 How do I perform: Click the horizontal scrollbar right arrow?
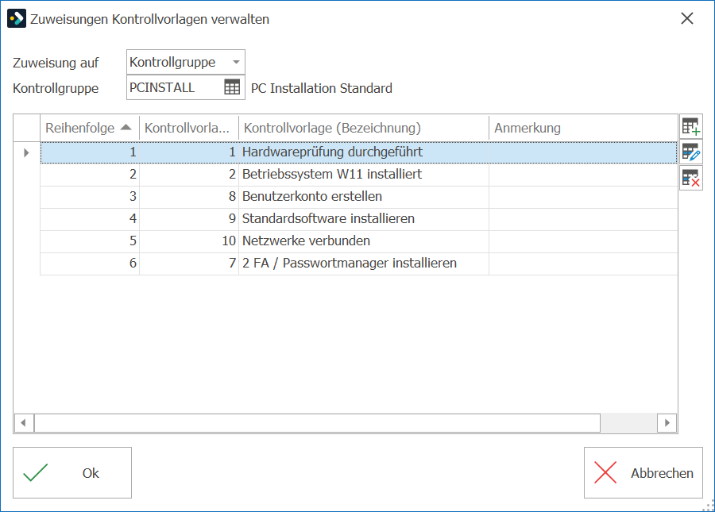(x=667, y=423)
